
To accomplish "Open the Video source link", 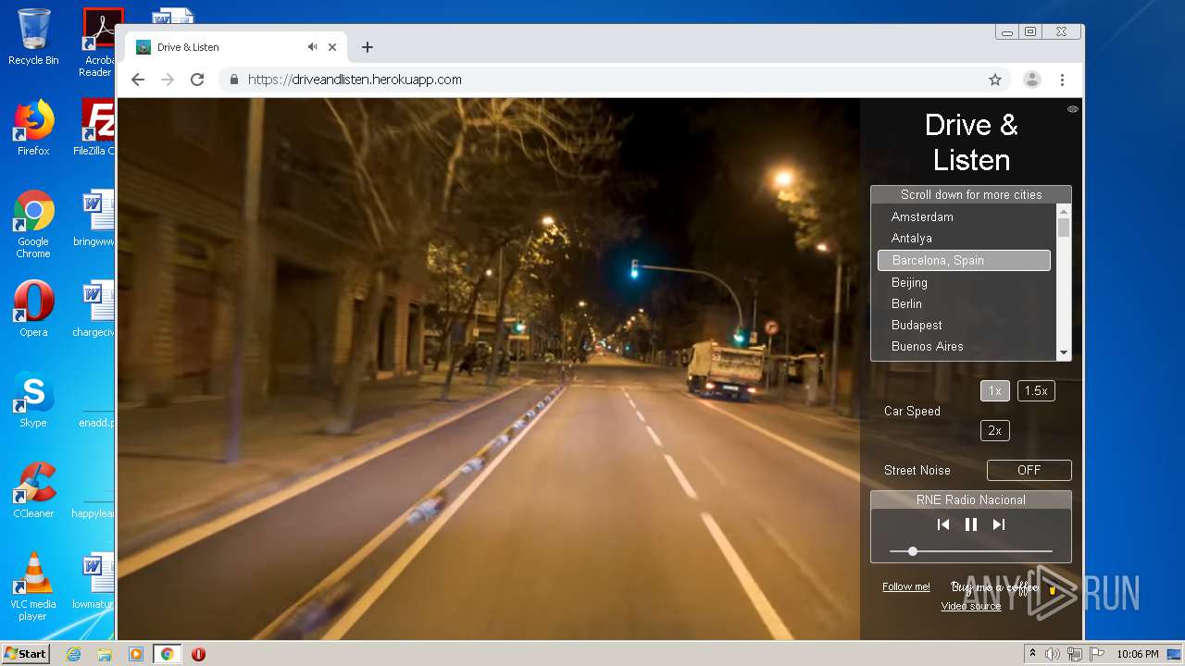I will pos(971,606).
